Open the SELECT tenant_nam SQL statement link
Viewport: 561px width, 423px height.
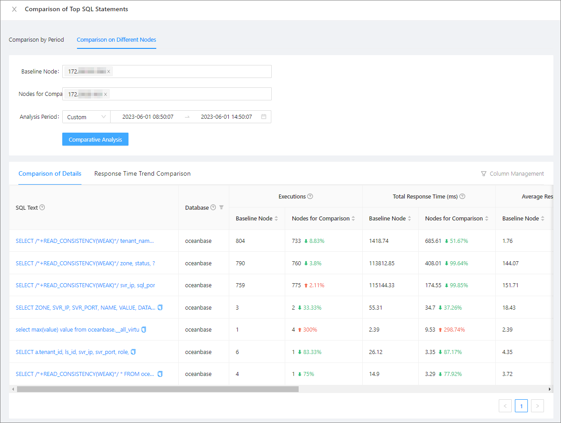pyautogui.click(x=85, y=241)
